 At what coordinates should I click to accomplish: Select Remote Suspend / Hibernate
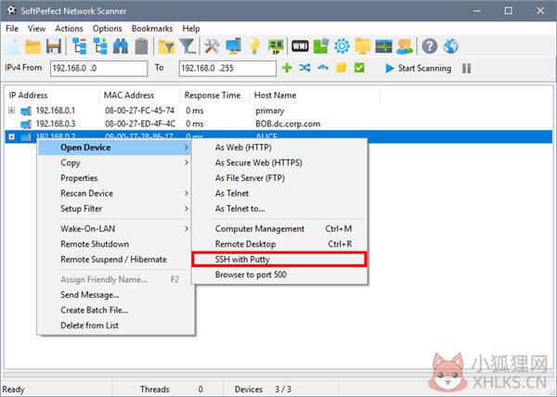tap(116, 260)
